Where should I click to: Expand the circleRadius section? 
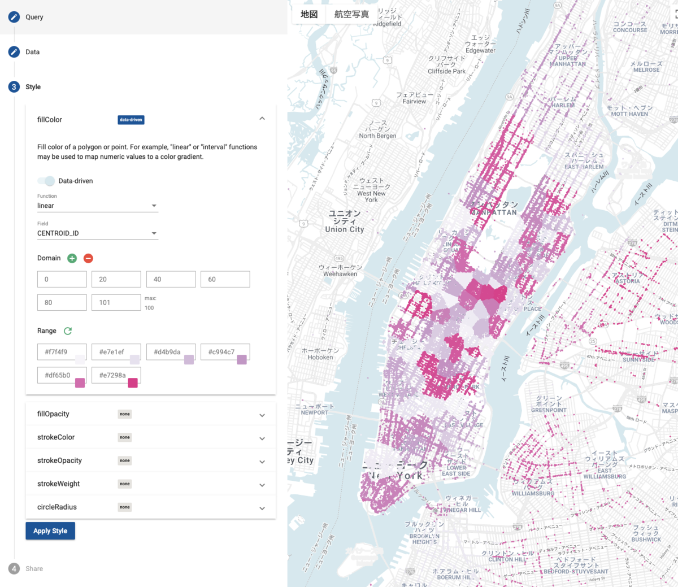point(262,508)
